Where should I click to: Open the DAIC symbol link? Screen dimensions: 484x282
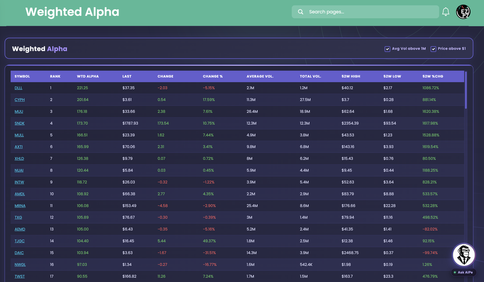point(19,253)
